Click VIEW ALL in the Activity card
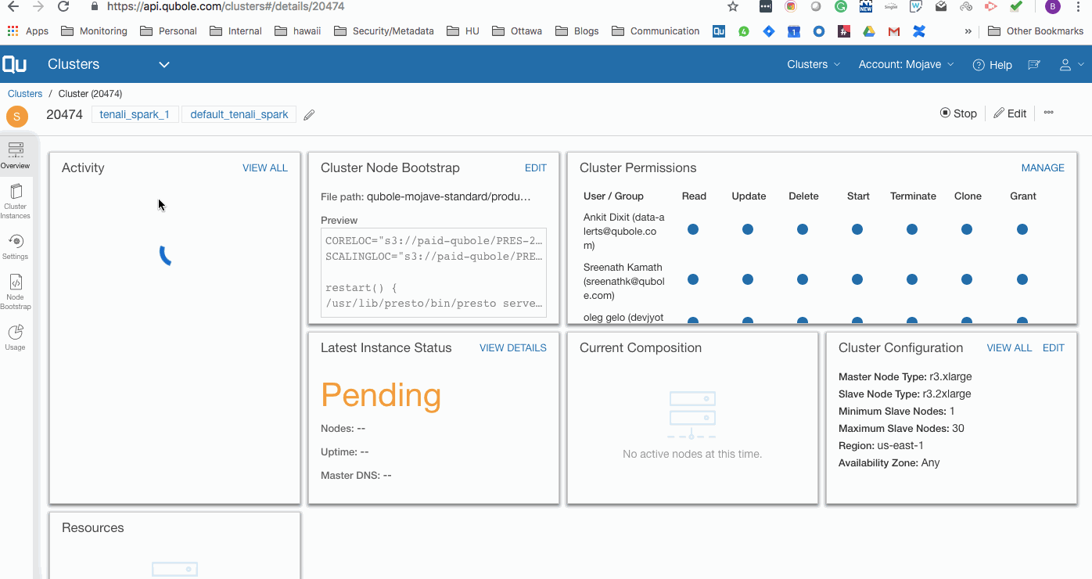Image resolution: width=1092 pixels, height=579 pixels. point(265,168)
